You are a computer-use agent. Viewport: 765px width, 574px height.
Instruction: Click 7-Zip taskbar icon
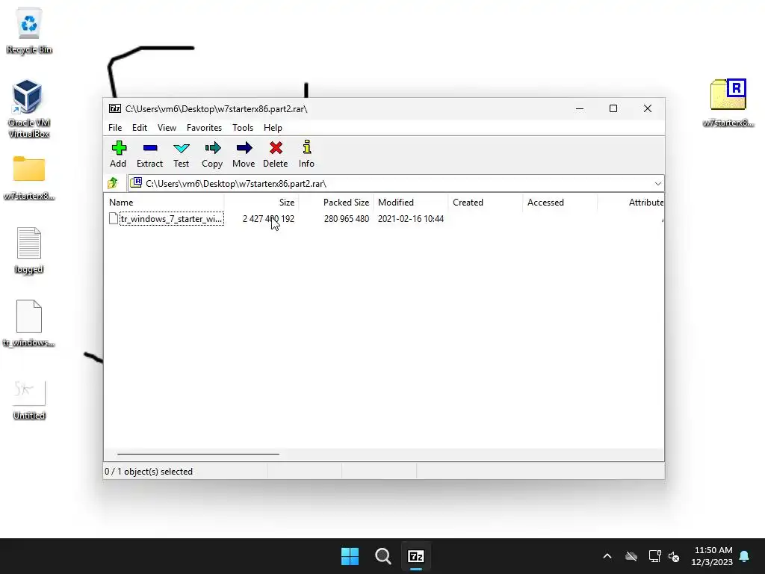pyautogui.click(x=415, y=556)
